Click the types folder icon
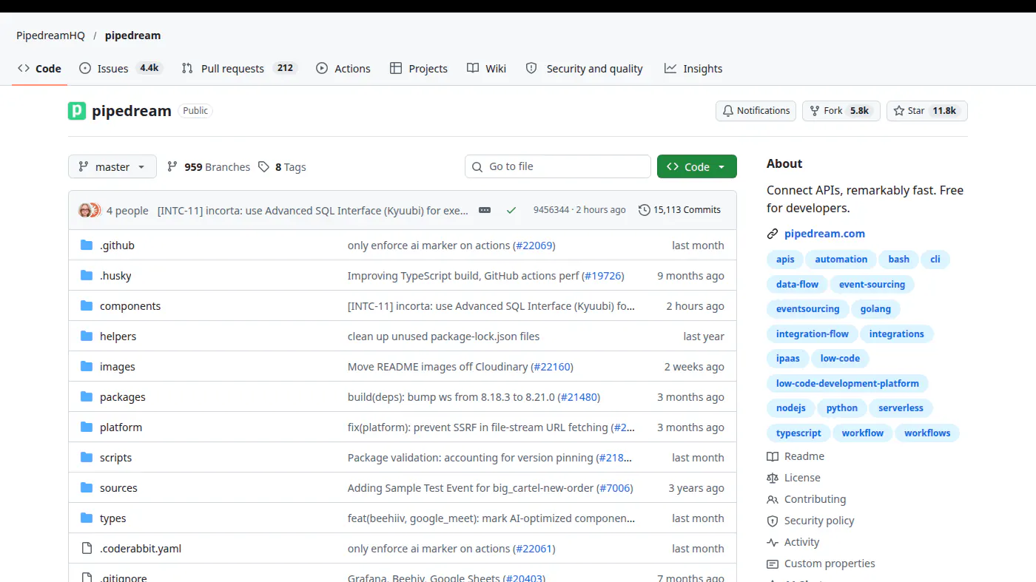Viewport: 1036px width, 582px height. coord(87,518)
